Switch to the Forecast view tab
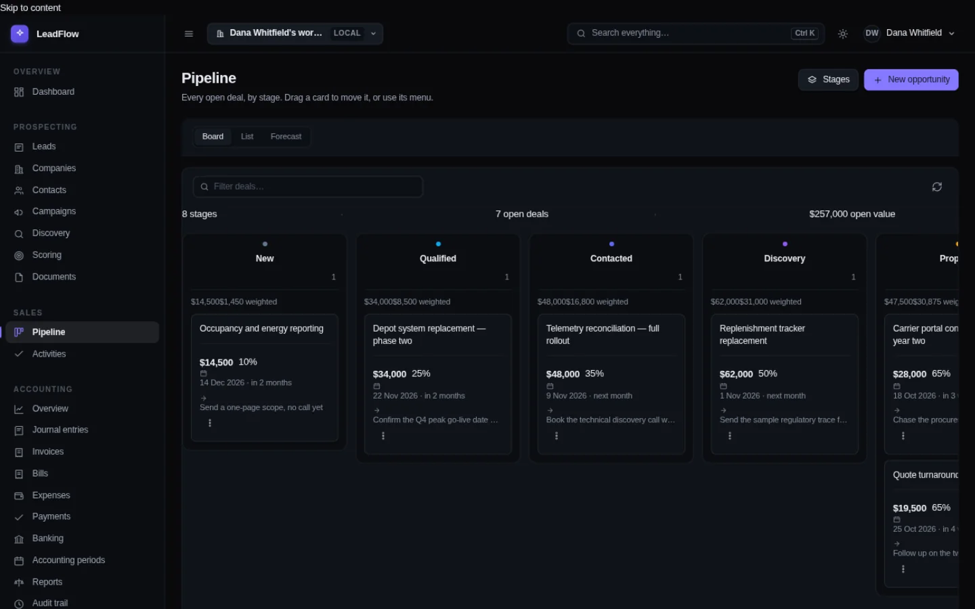The width and height of the screenshot is (975, 609). pos(286,137)
